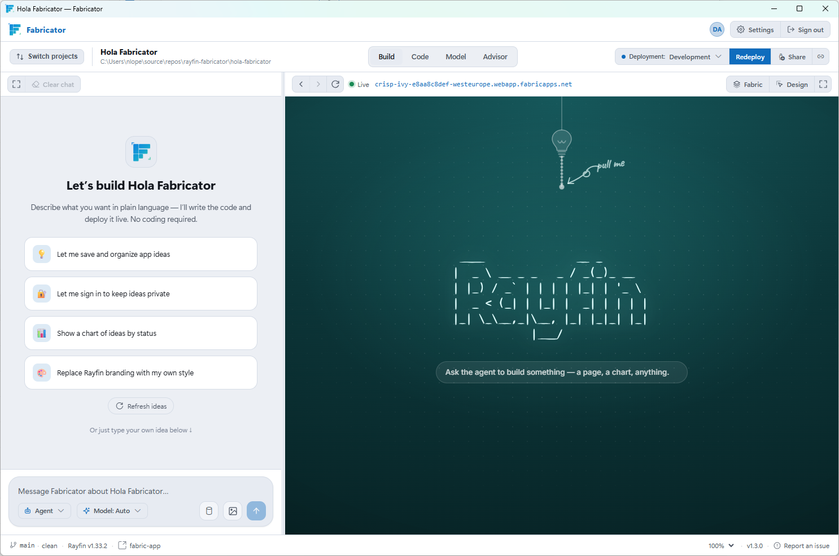
Task: Click the 'clean' status text
Action: coord(50,546)
